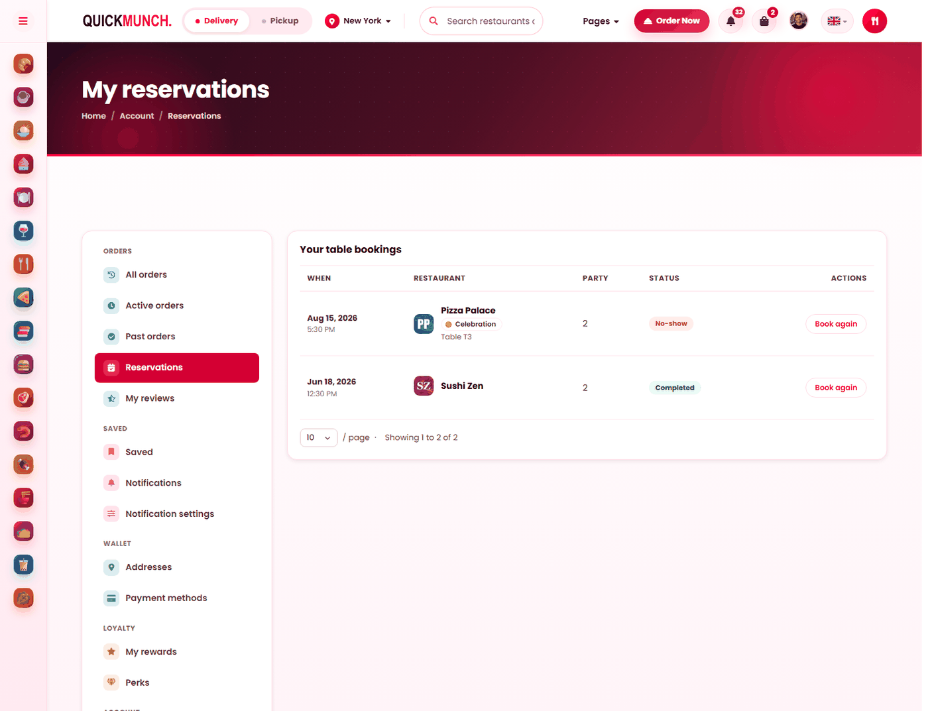Select the Reservations sidebar item
928x711 pixels.
point(177,368)
